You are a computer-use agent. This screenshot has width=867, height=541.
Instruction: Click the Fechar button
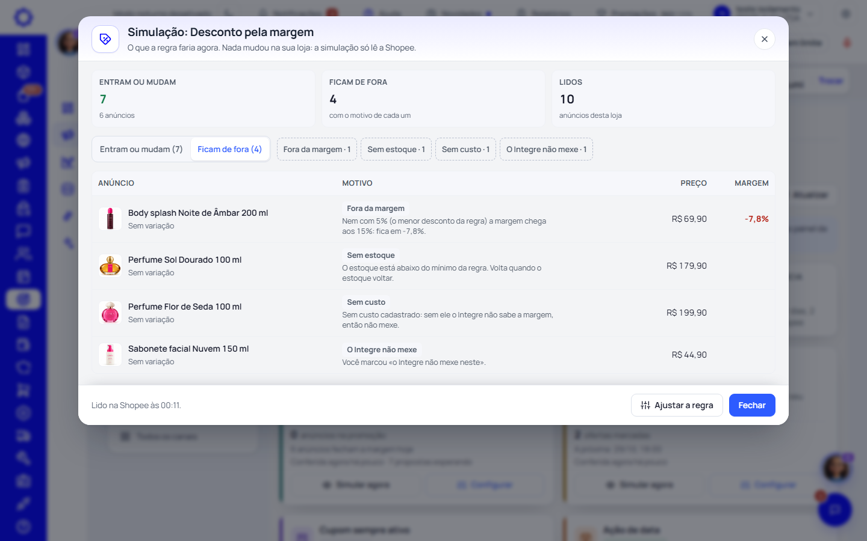pyautogui.click(x=752, y=405)
